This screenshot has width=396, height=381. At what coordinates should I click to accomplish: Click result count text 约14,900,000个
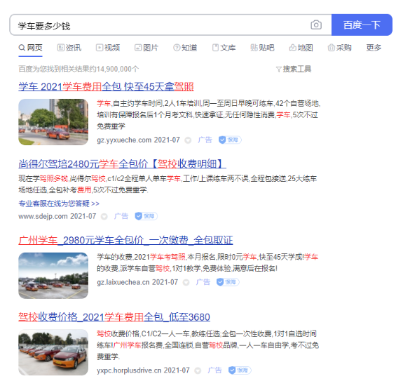point(114,69)
